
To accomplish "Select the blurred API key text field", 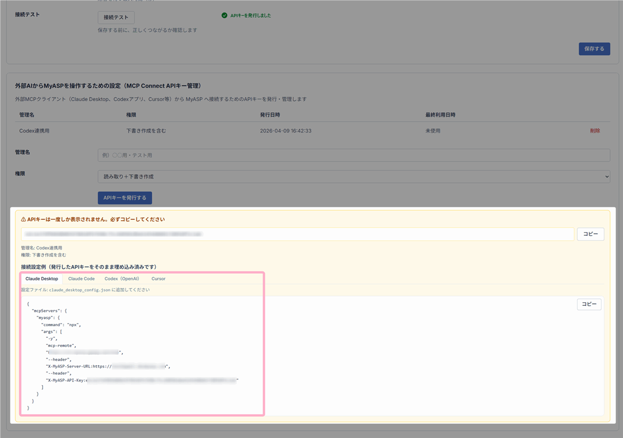I will (297, 234).
